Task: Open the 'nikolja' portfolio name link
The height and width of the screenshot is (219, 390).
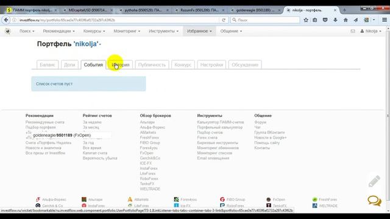Action: coord(86,44)
